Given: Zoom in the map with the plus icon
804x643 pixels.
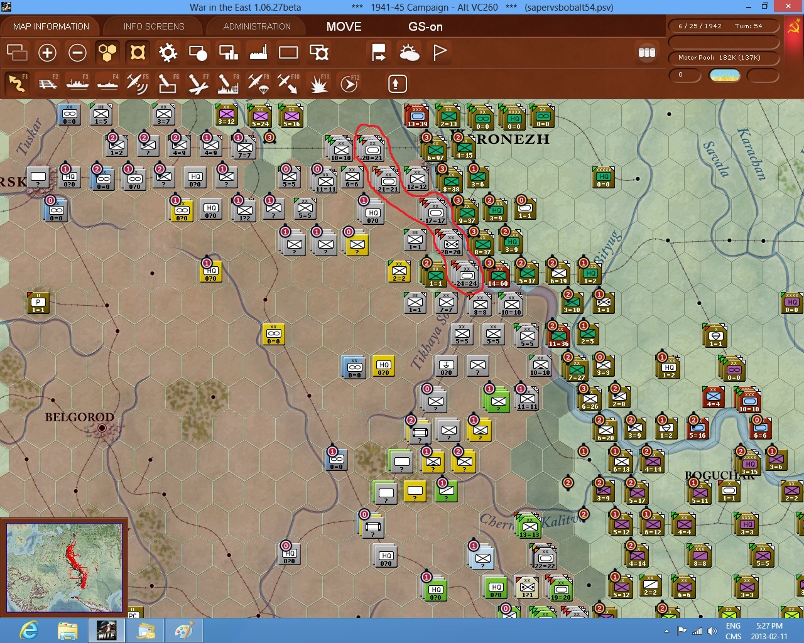Looking at the screenshot, I should (47, 52).
